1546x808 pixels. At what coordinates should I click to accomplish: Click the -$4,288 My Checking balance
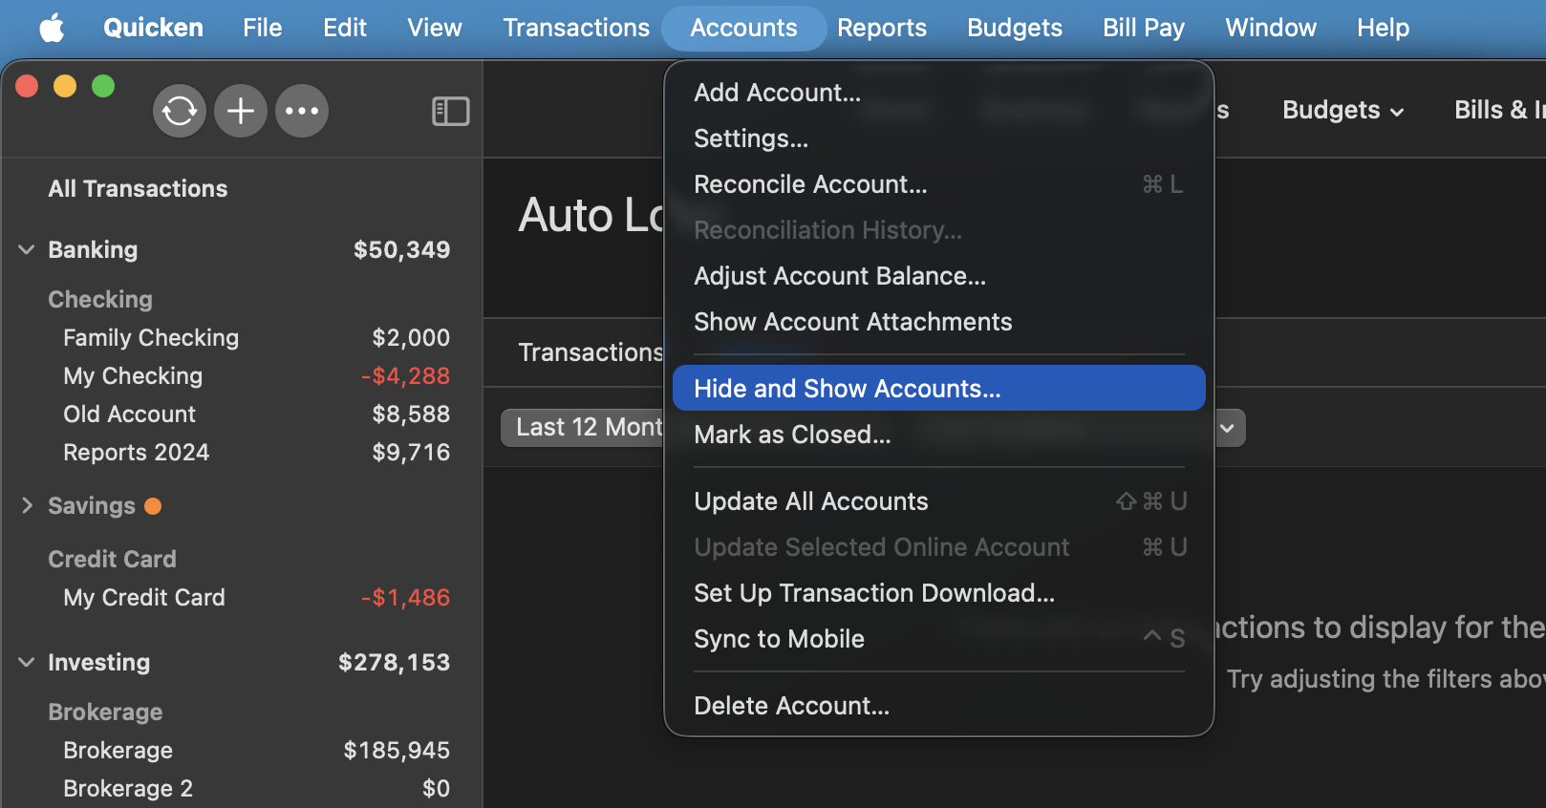tap(405, 376)
